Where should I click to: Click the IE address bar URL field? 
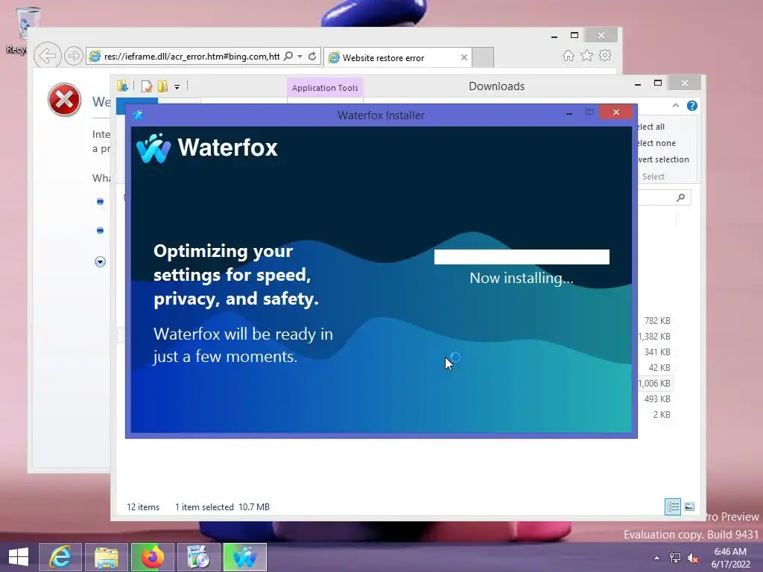tap(192, 57)
